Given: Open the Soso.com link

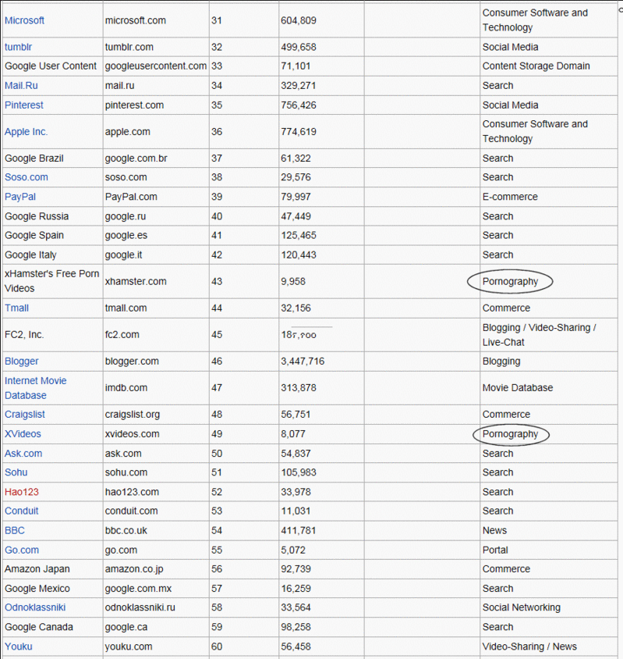Looking at the screenshot, I should point(27,177).
